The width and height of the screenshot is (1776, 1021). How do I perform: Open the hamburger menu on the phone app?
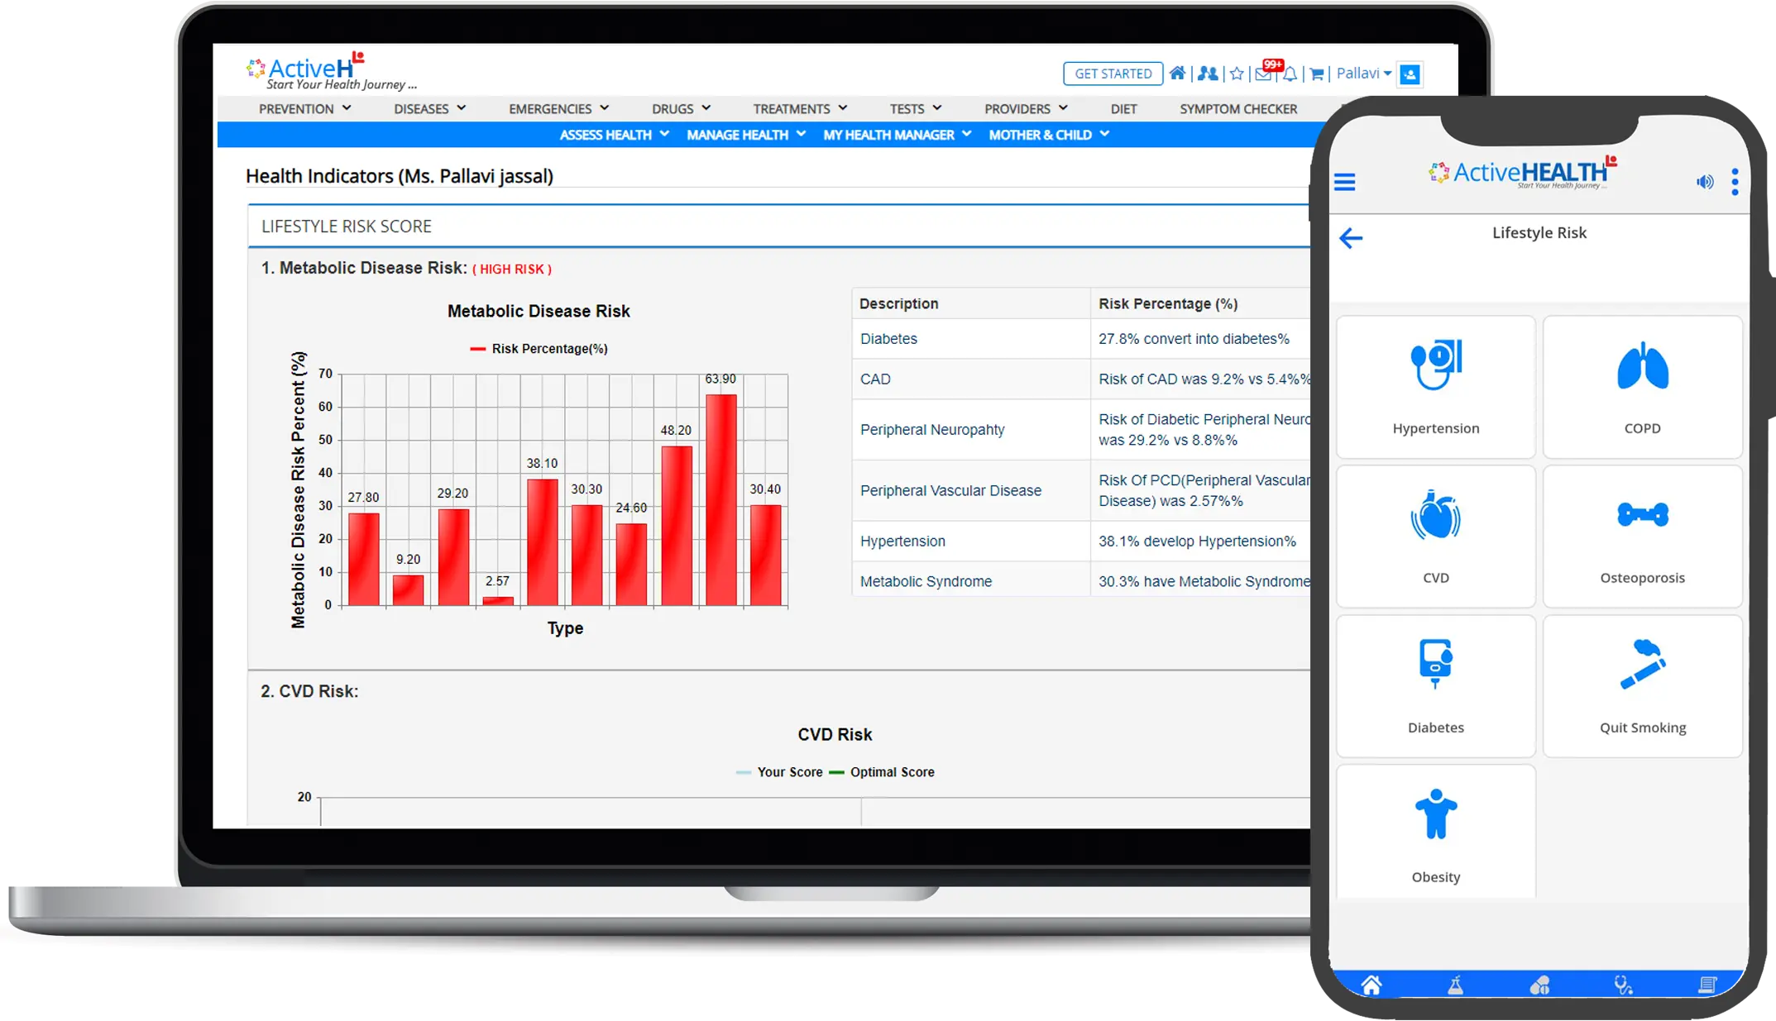click(1345, 182)
